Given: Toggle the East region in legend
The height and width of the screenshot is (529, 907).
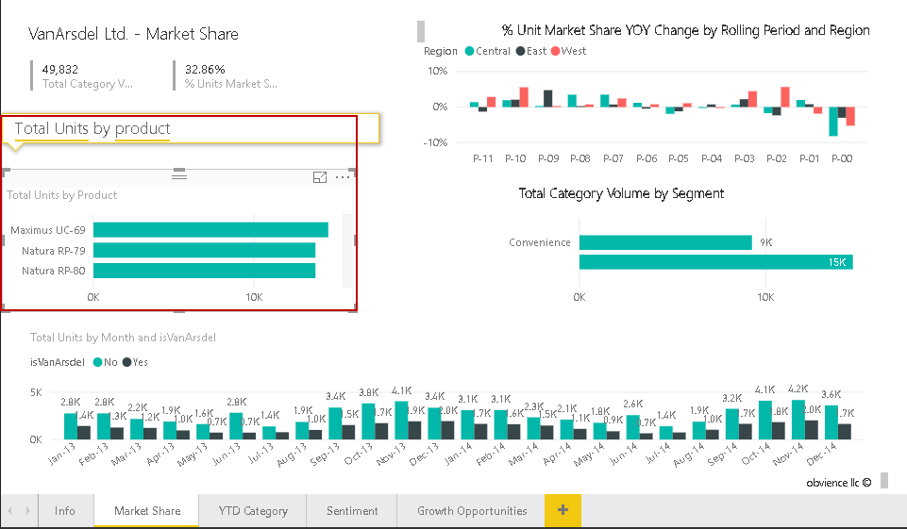Looking at the screenshot, I should click(521, 51).
